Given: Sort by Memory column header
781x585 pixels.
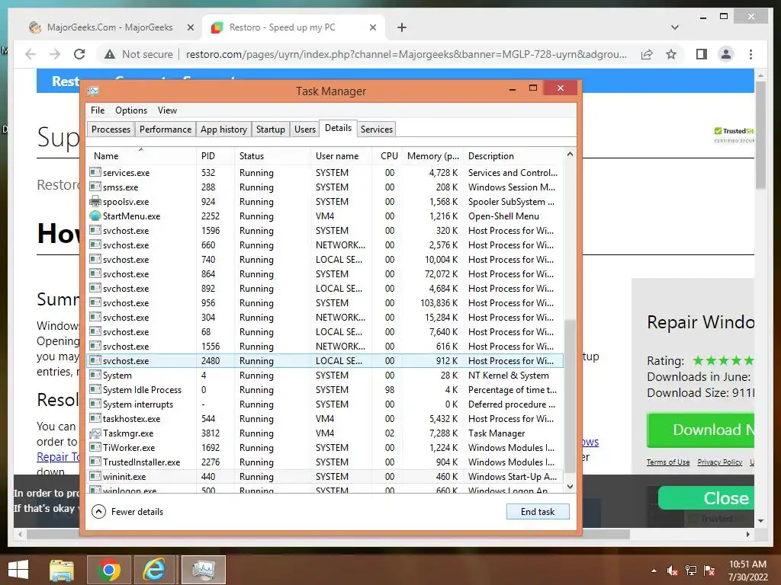Looking at the screenshot, I should coord(432,155).
